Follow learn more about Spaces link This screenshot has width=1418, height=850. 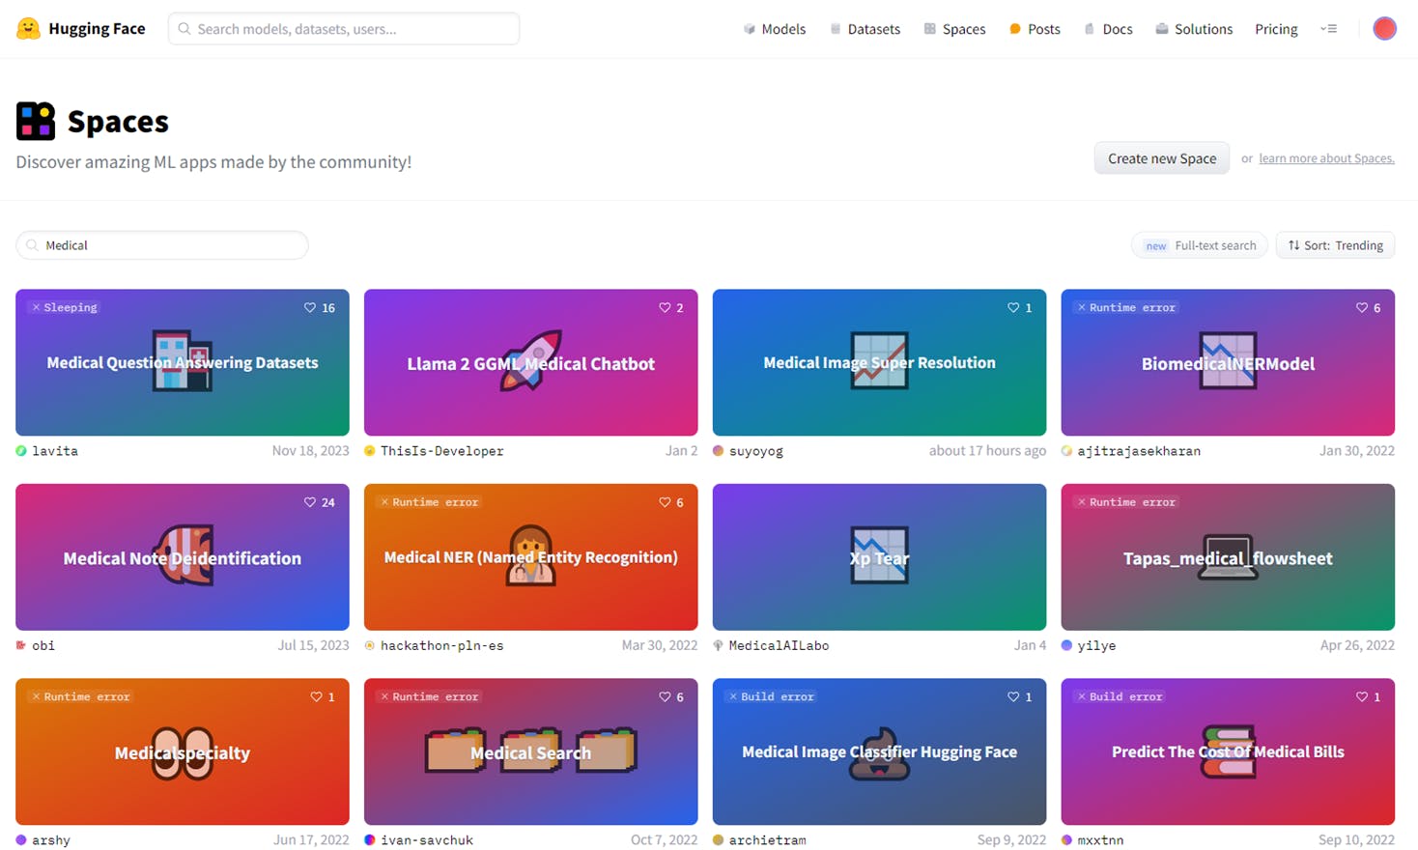1326,158
